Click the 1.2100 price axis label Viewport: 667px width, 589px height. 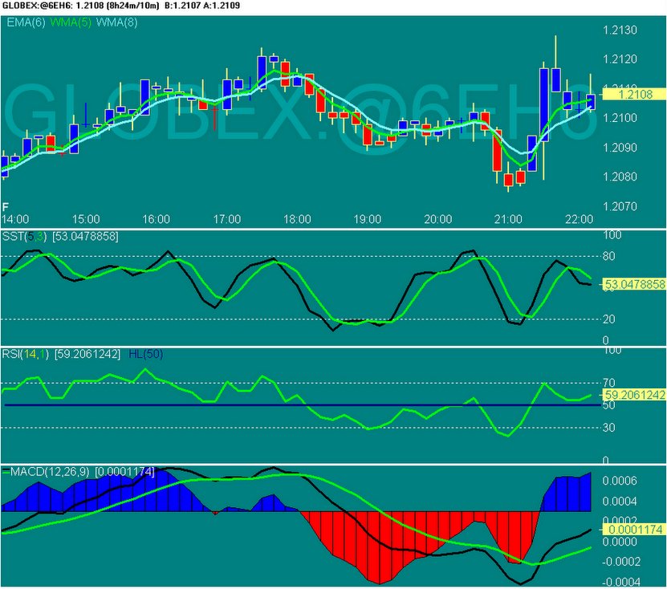620,118
